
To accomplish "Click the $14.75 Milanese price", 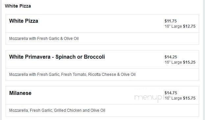I will point(171,93).
